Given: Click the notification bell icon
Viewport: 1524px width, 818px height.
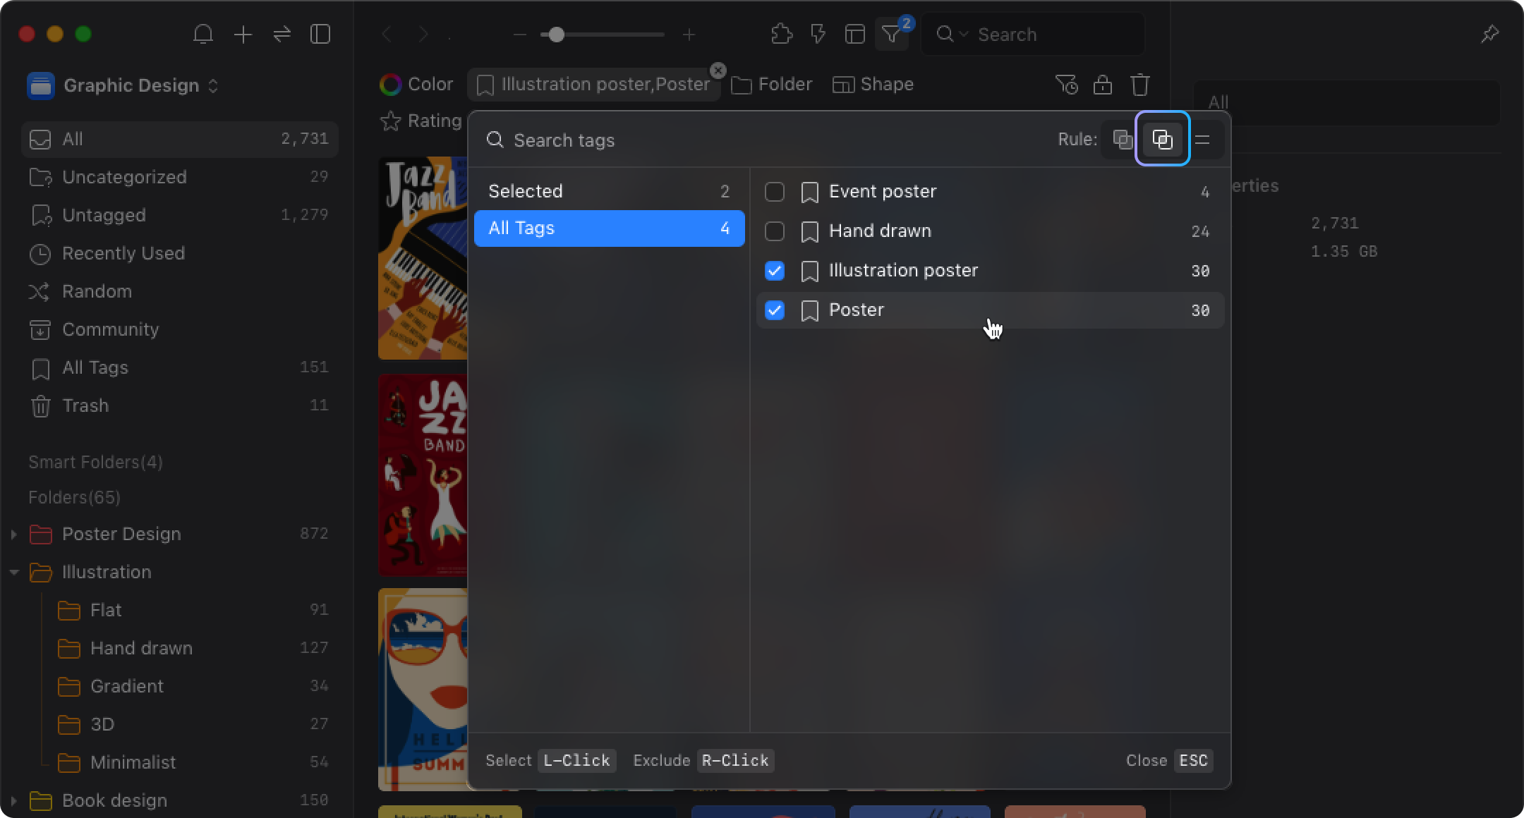Looking at the screenshot, I should pyautogui.click(x=202, y=35).
